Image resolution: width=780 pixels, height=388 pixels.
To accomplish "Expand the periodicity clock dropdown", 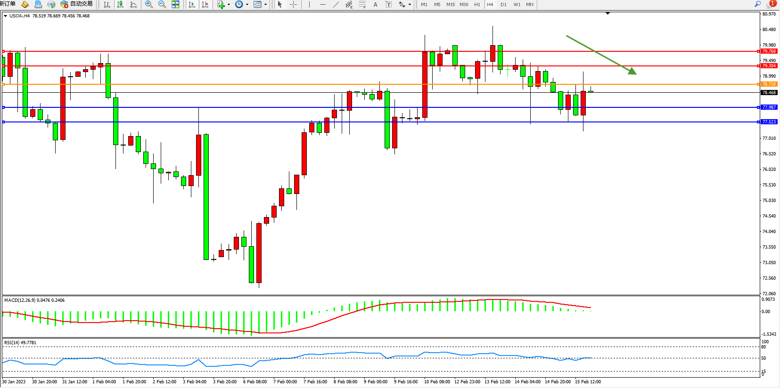I will (x=247, y=4).
